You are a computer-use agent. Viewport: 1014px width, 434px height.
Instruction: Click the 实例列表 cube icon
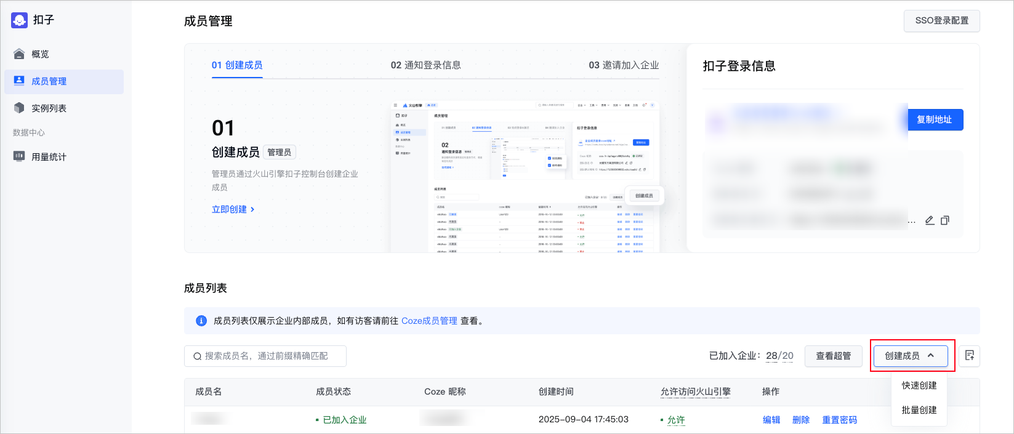[19, 108]
